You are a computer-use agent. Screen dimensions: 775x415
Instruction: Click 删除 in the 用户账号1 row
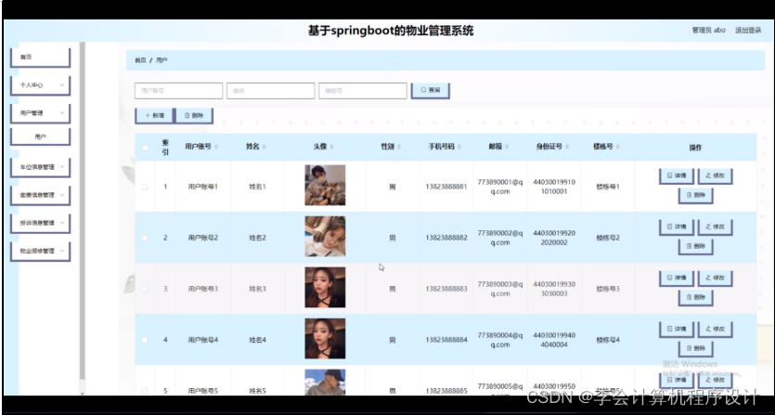point(695,196)
